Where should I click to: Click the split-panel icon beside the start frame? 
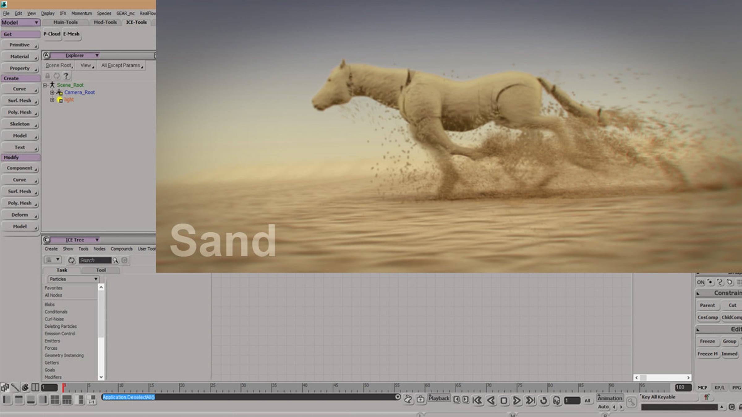point(35,387)
